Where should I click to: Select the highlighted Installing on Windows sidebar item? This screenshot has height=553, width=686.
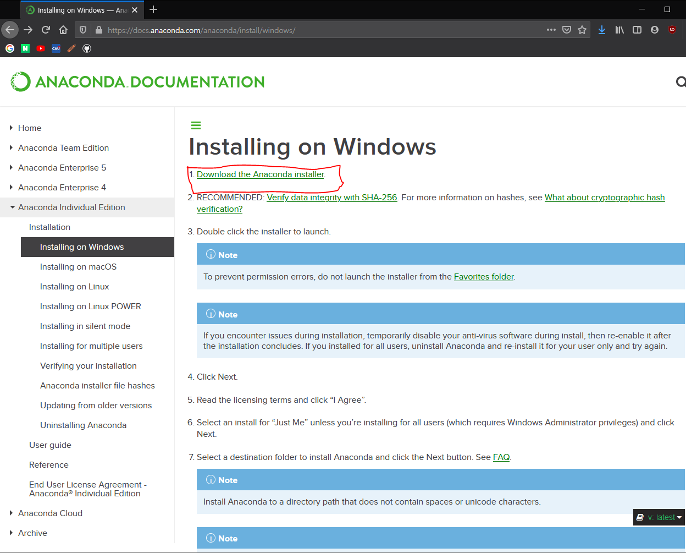click(97, 247)
